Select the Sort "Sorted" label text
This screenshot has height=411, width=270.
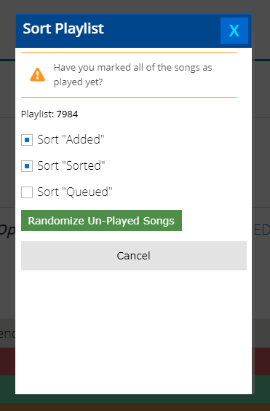[71, 165]
